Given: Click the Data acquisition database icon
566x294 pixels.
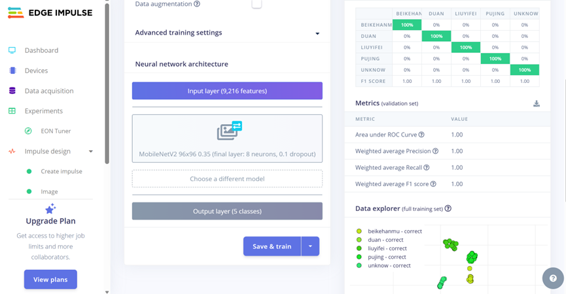Looking at the screenshot, I should click(12, 91).
